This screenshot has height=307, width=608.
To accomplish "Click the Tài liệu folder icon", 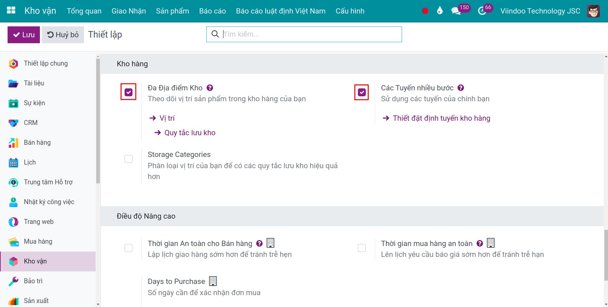I will 13,83.
